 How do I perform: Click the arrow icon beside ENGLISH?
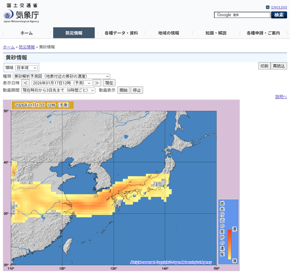[268, 7]
